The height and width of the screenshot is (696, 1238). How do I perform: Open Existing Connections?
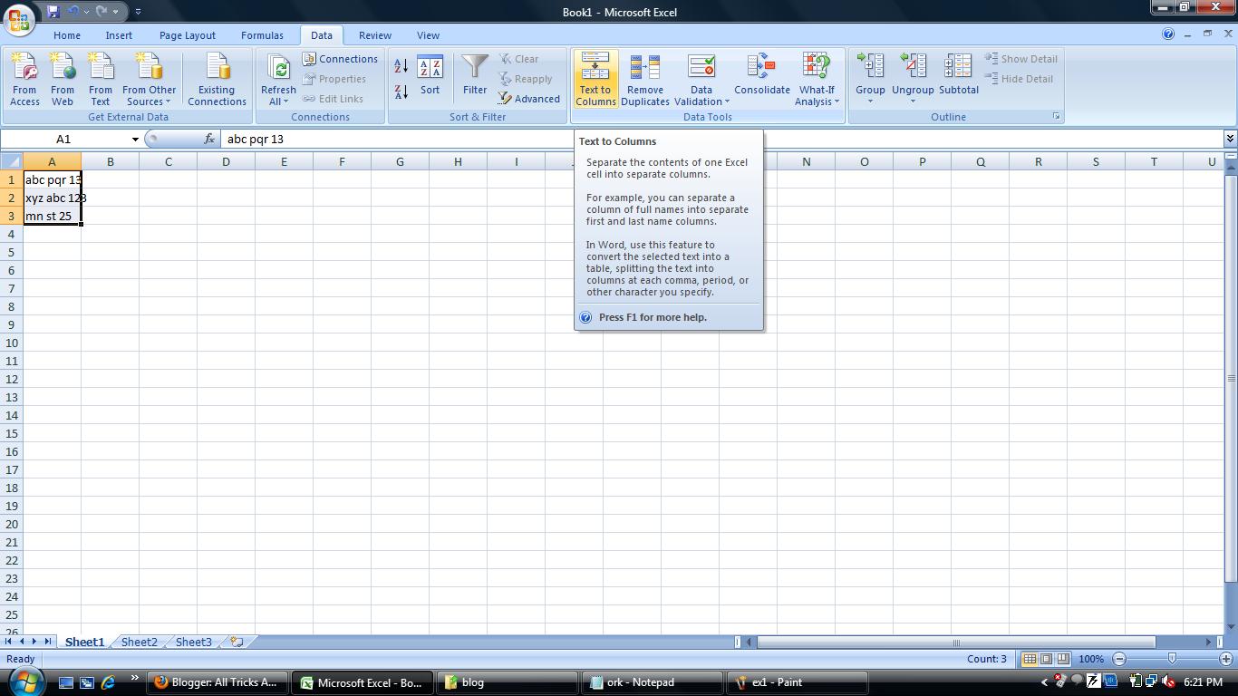(217, 79)
